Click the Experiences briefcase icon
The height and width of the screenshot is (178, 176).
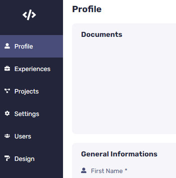click(7, 69)
